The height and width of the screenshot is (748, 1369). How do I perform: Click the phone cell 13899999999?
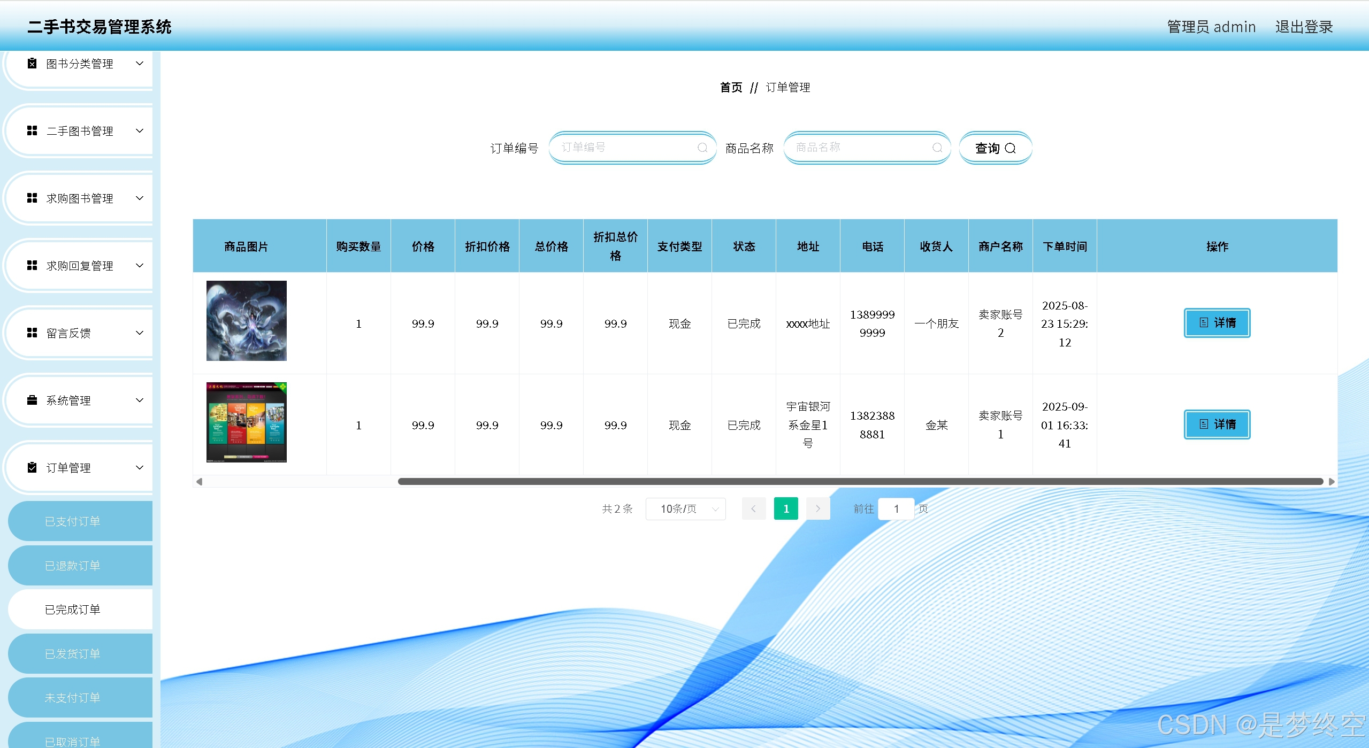872,323
